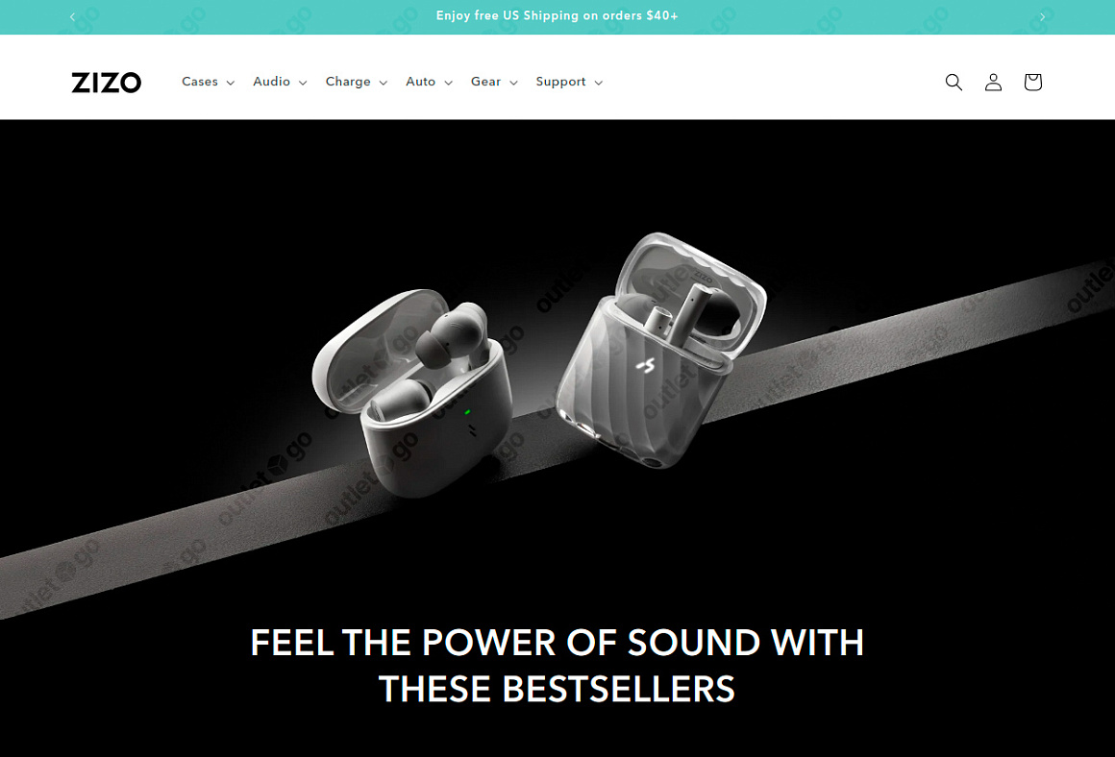Expand the Gear dropdown chevron
Viewport: 1115px width, 757px height.
pos(513,83)
